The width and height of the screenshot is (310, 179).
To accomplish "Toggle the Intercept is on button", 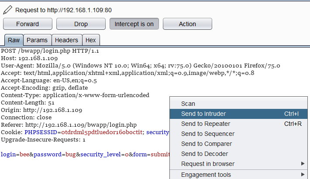I will 134,24.
